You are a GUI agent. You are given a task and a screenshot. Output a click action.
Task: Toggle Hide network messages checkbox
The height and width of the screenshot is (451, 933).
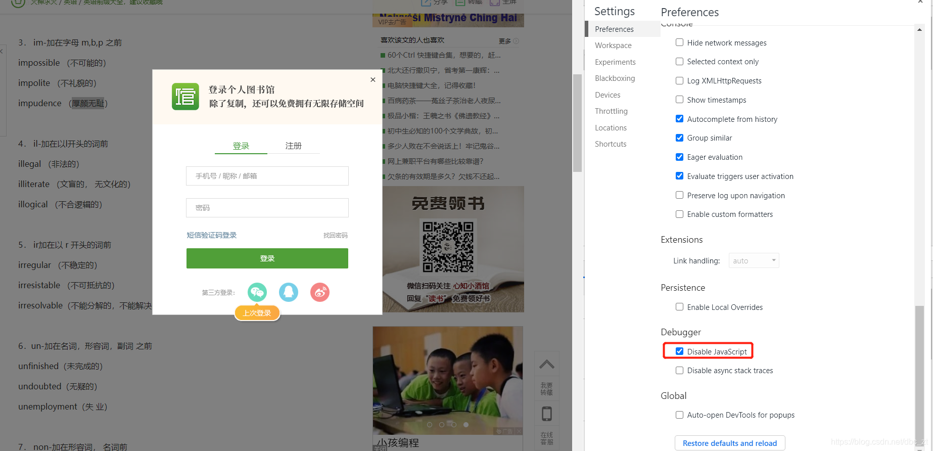[x=679, y=42]
